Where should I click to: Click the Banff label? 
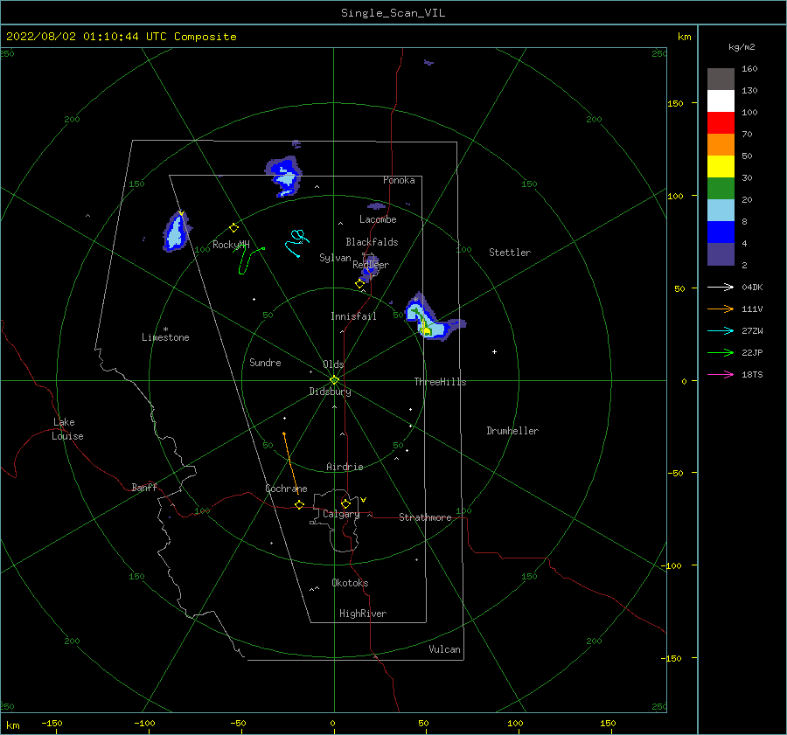pos(144,487)
